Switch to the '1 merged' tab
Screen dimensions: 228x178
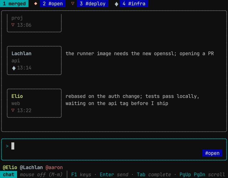click(14, 4)
